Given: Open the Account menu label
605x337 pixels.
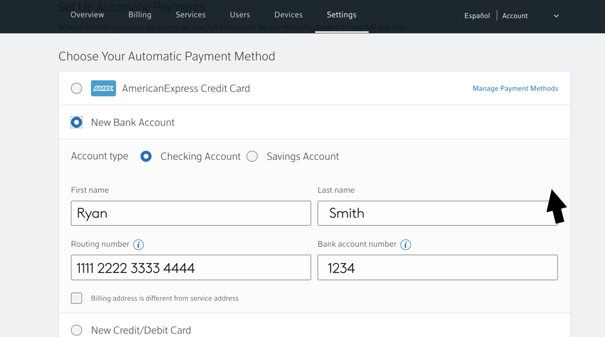Looking at the screenshot, I should click(515, 16).
